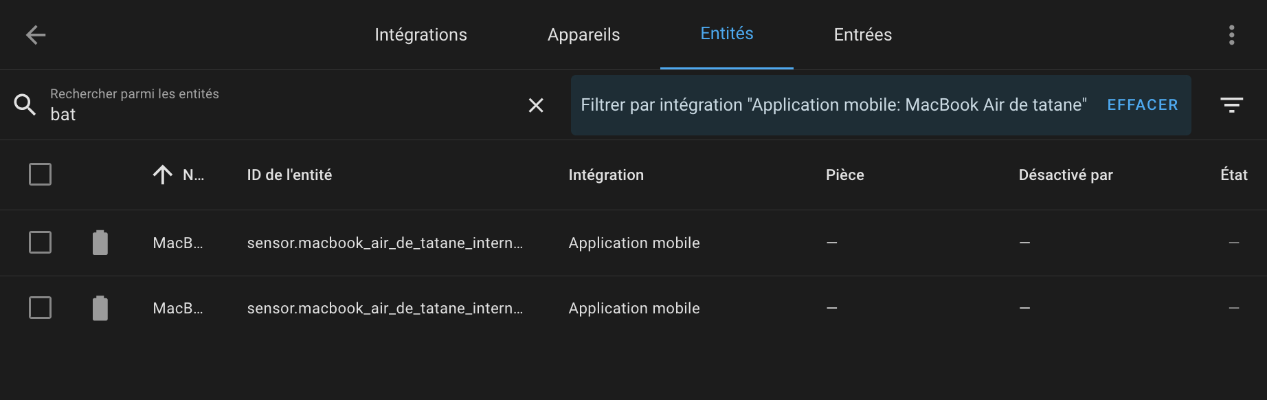
Task: Sort by the 'Désactivé par' column header
Action: [x=1066, y=175]
